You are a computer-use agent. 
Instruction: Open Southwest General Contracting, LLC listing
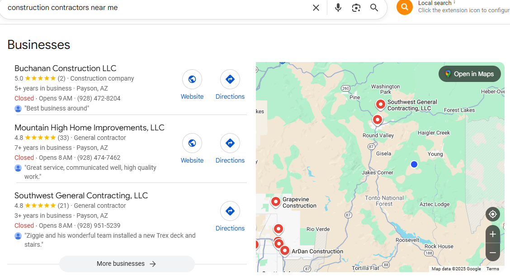[81, 196]
